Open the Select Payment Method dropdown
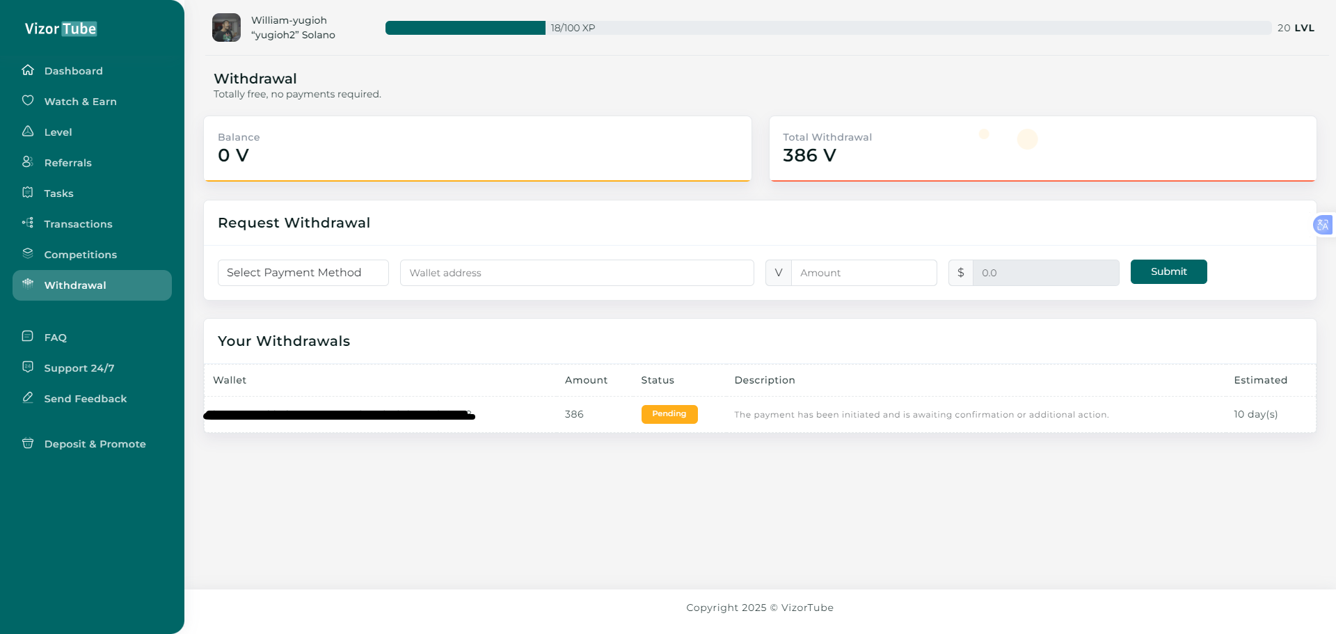This screenshot has width=1336, height=634. pyautogui.click(x=303, y=273)
